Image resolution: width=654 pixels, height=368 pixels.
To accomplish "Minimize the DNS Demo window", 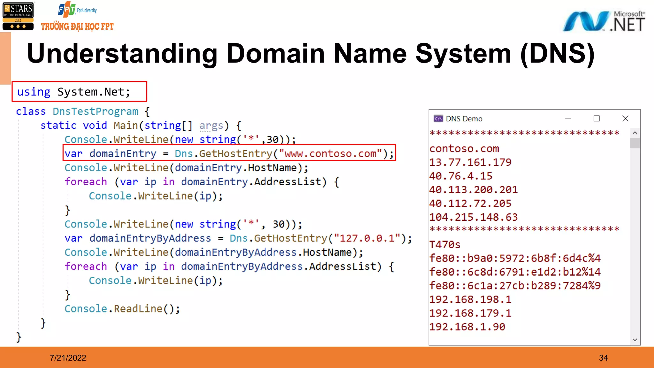I will (x=568, y=119).
